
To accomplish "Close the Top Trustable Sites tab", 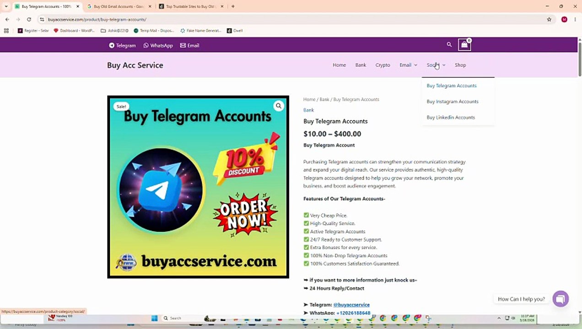I will coord(222,6).
